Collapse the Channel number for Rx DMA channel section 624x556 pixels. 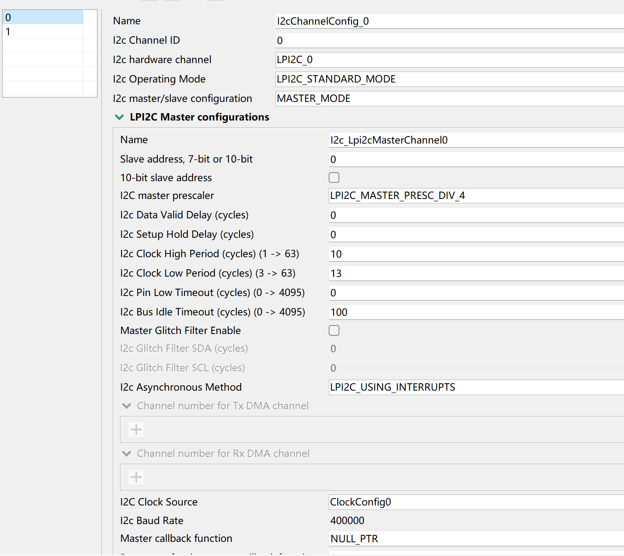[127, 453]
